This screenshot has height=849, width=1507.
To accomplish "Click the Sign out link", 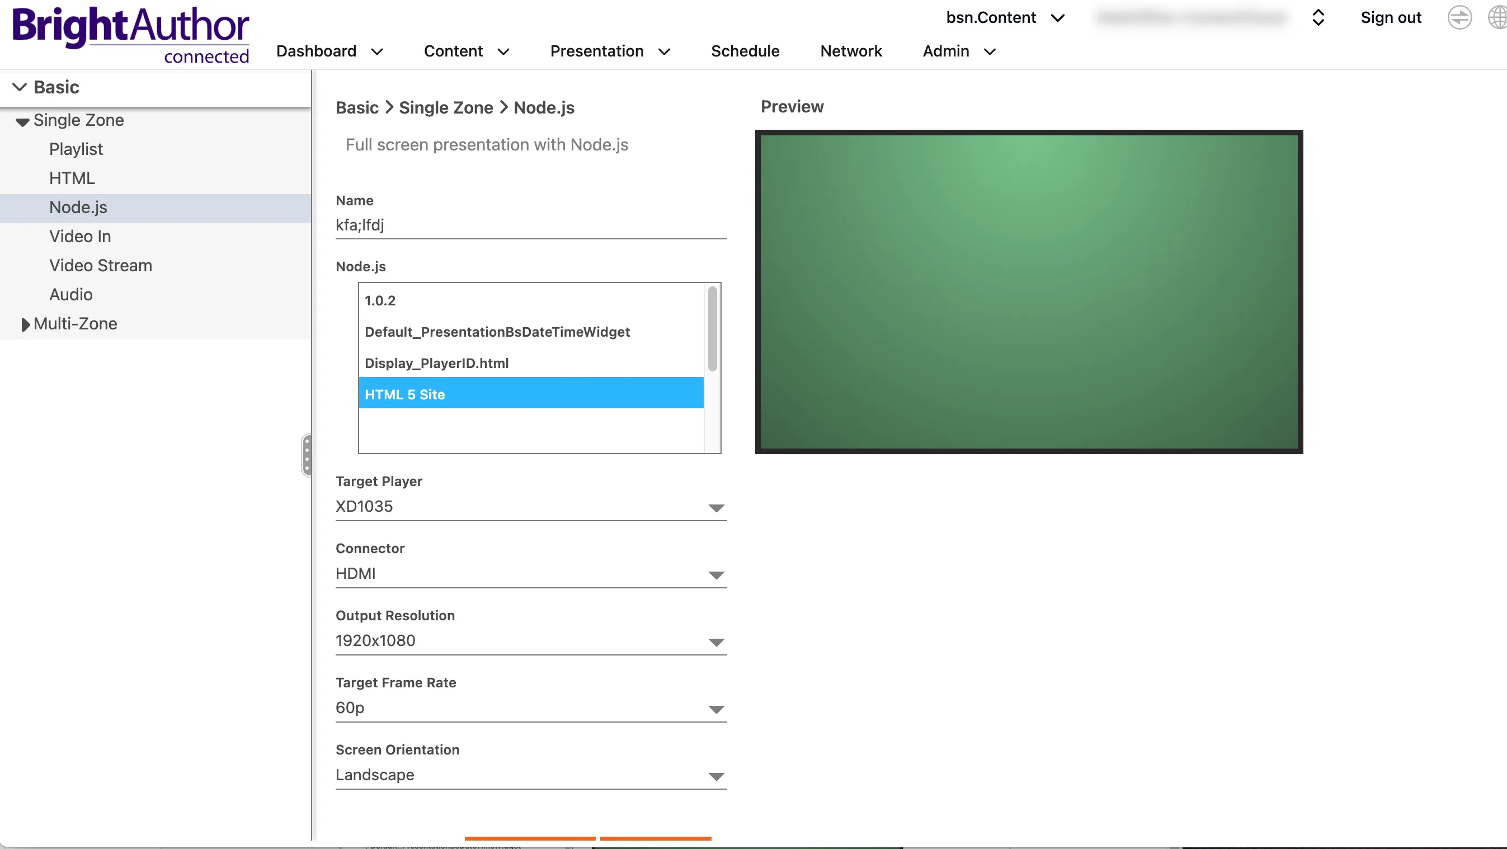I will (1391, 17).
